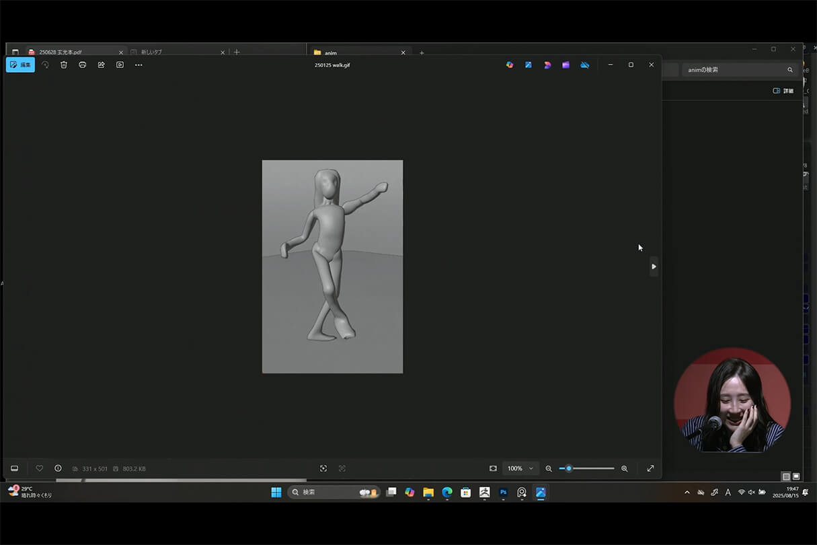Viewport: 817px width, 545px height.
Task: Open the share icon in the toolbar
Action: coord(102,65)
